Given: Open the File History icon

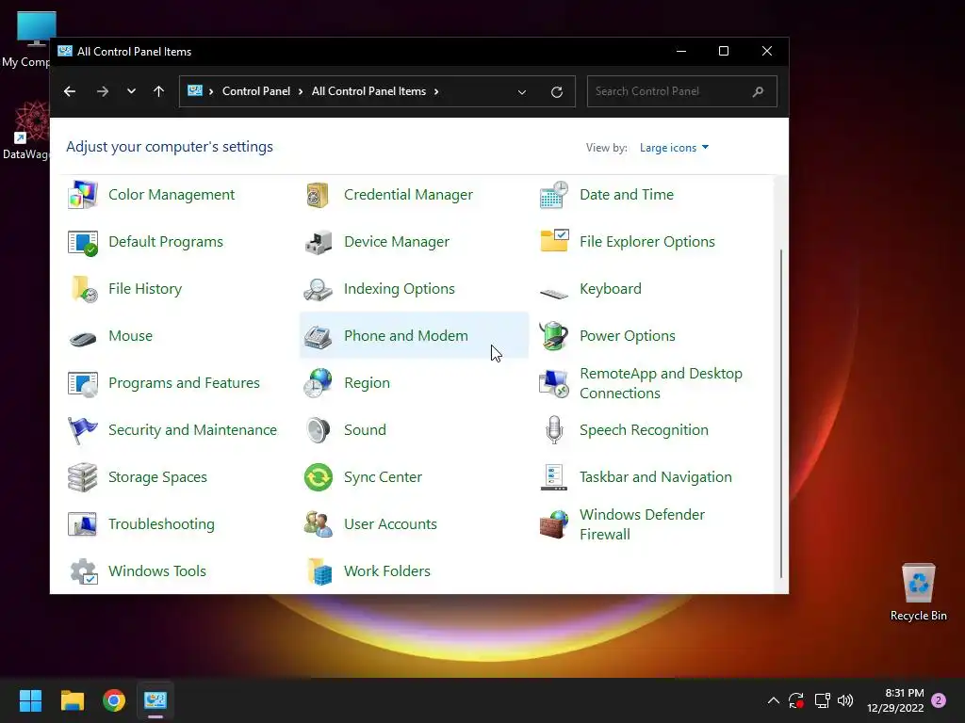Looking at the screenshot, I should pos(83,289).
